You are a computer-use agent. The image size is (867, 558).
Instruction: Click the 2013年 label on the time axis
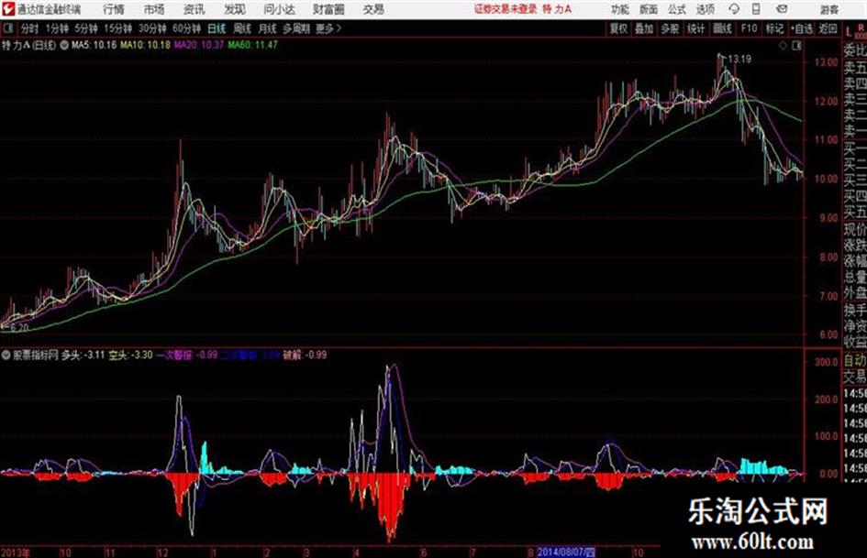click(x=16, y=553)
